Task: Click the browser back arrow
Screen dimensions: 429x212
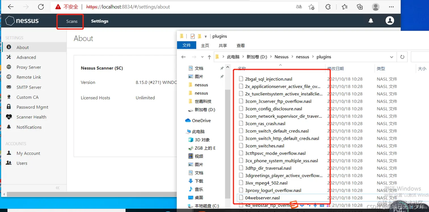Action: [x=10, y=7]
